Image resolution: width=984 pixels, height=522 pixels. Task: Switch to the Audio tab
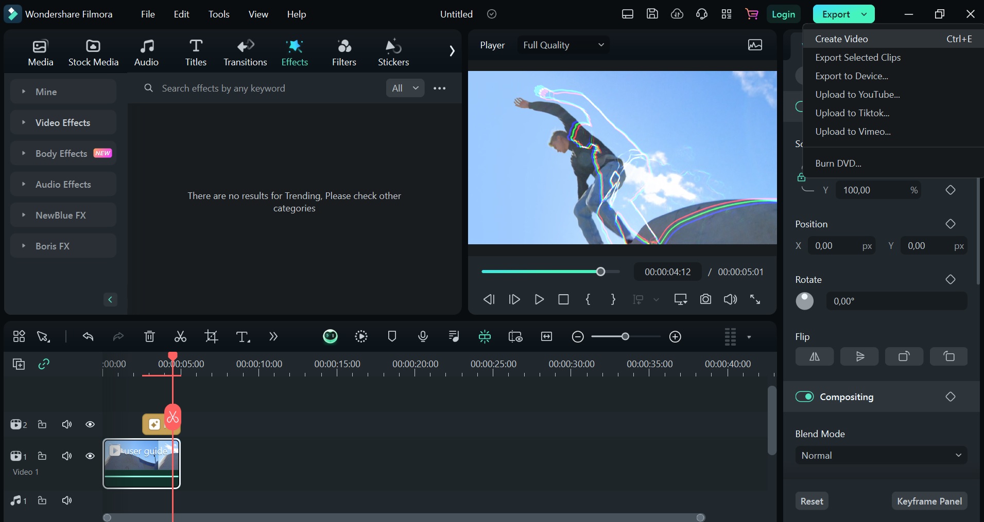(146, 52)
